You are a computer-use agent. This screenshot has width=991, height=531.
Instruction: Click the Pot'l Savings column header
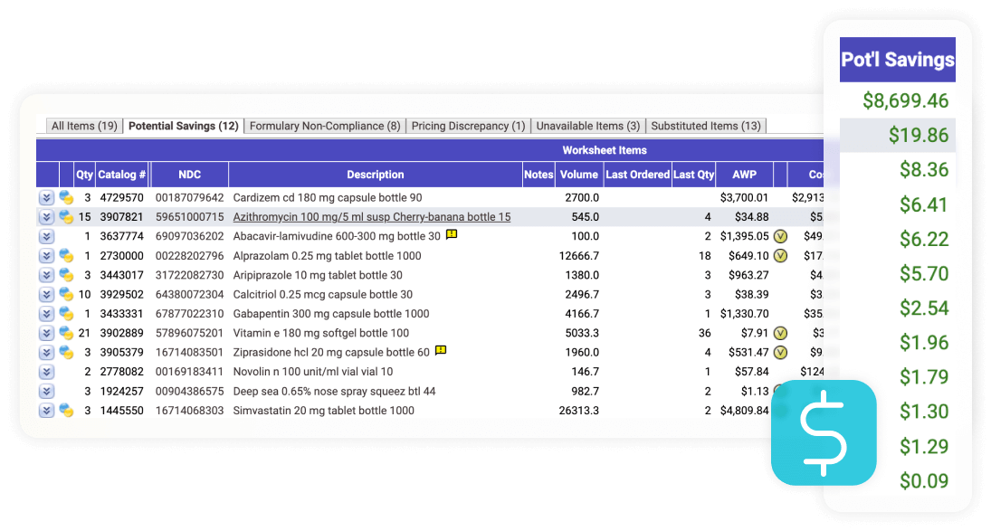898,60
